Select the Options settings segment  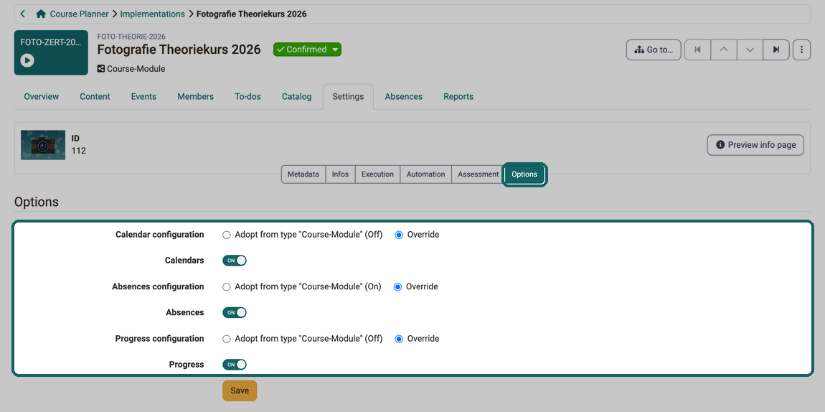tap(524, 174)
